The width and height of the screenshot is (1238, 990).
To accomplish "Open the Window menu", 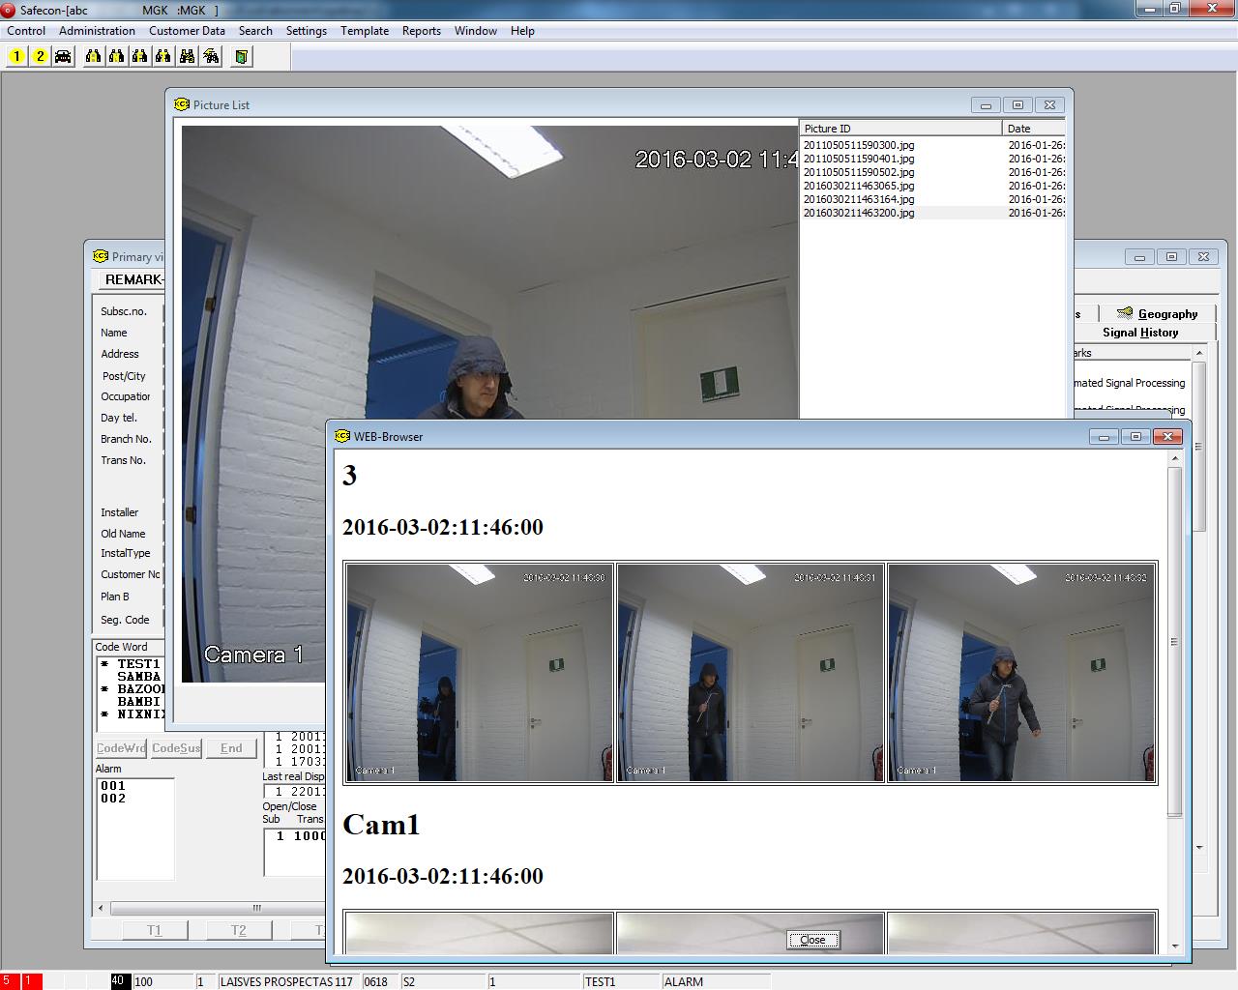I will [476, 31].
